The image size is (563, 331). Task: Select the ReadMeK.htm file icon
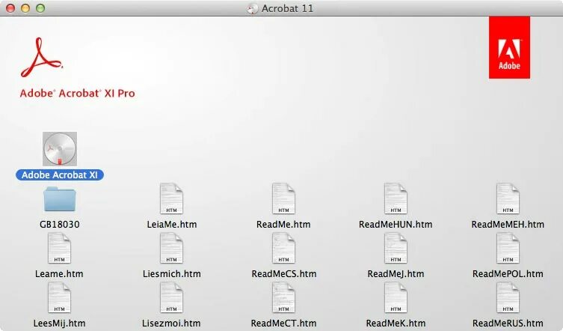click(x=396, y=298)
